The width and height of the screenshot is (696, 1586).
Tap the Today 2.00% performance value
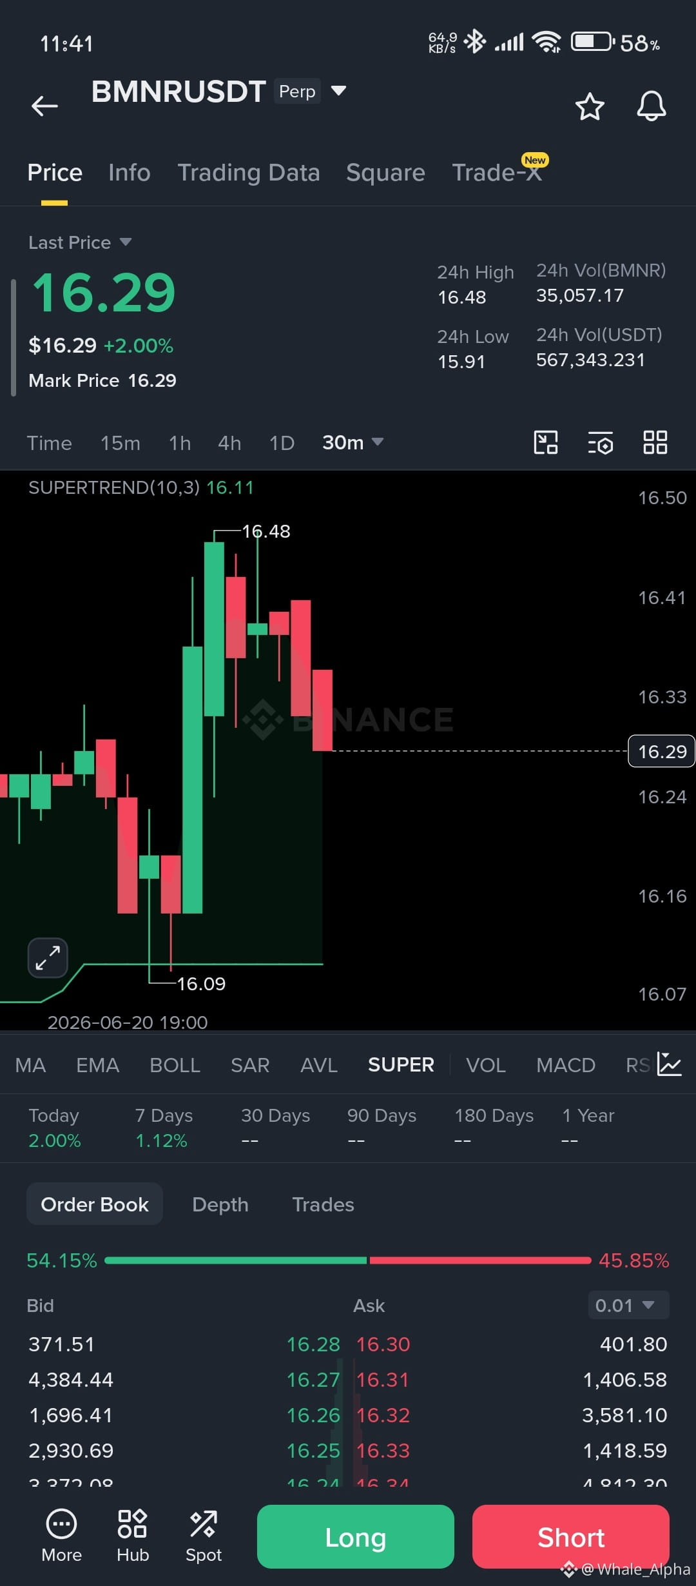55,1141
